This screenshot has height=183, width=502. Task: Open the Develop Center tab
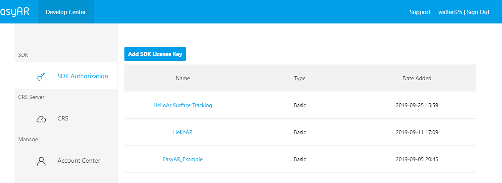pos(66,12)
